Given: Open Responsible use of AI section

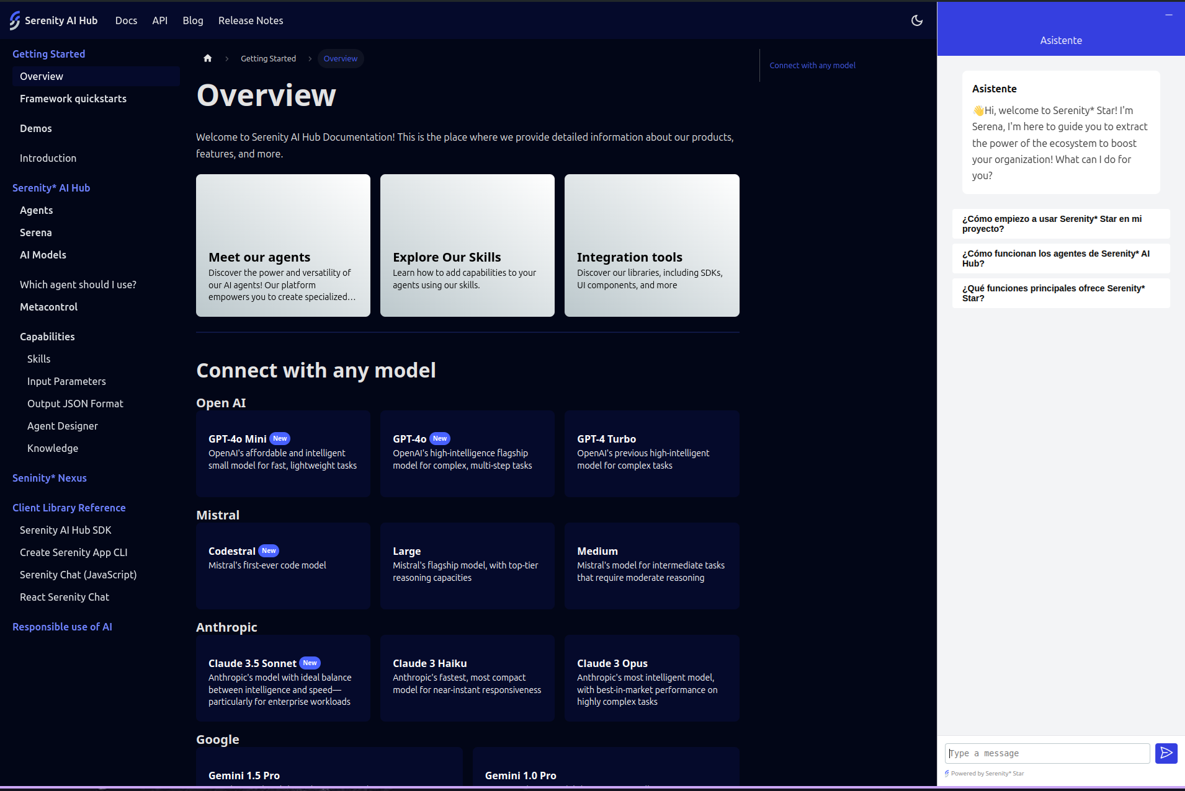Looking at the screenshot, I should point(62,627).
